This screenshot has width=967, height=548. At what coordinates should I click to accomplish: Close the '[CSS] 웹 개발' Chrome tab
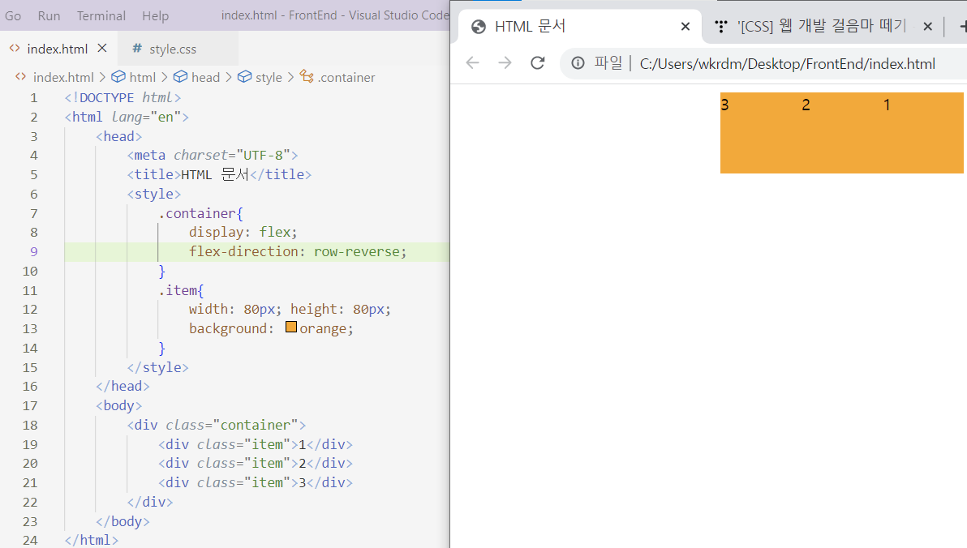(x=927, y=27)
